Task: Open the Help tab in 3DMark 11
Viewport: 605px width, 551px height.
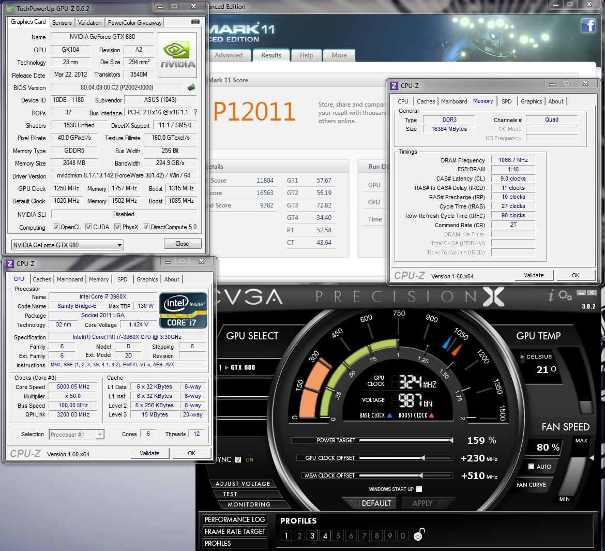Action: [x=306, y=55]
